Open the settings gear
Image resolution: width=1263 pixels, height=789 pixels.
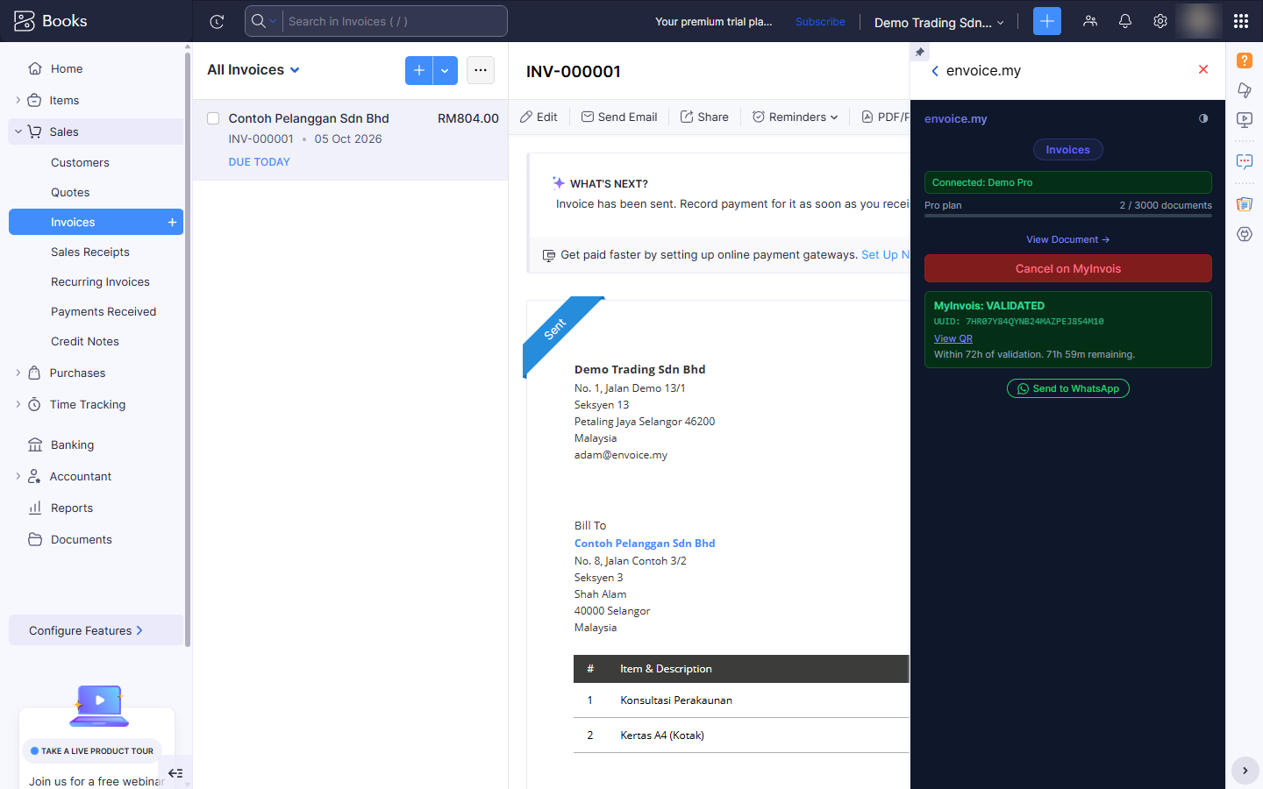1160,21
